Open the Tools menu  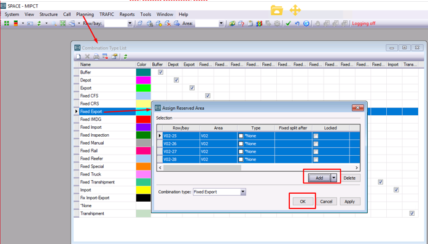146,15
